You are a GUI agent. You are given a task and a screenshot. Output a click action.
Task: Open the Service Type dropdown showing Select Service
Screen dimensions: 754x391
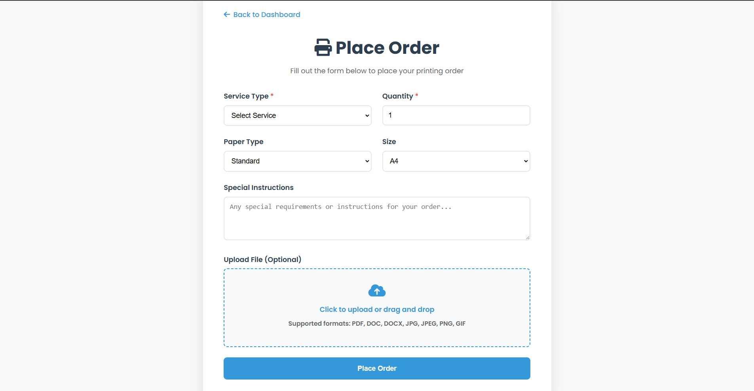[x=297, y=116]
